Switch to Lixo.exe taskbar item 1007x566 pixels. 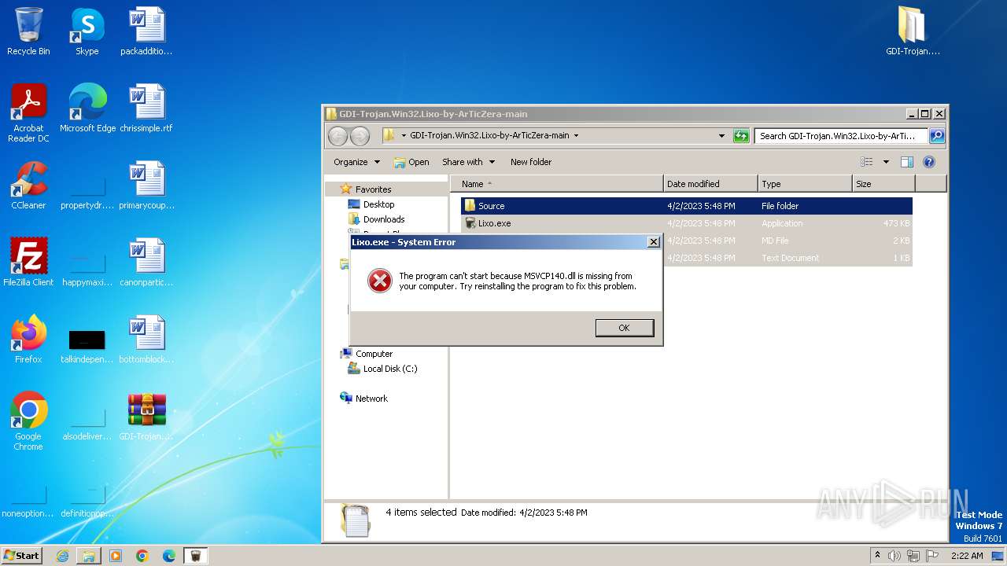pos(195,556)
